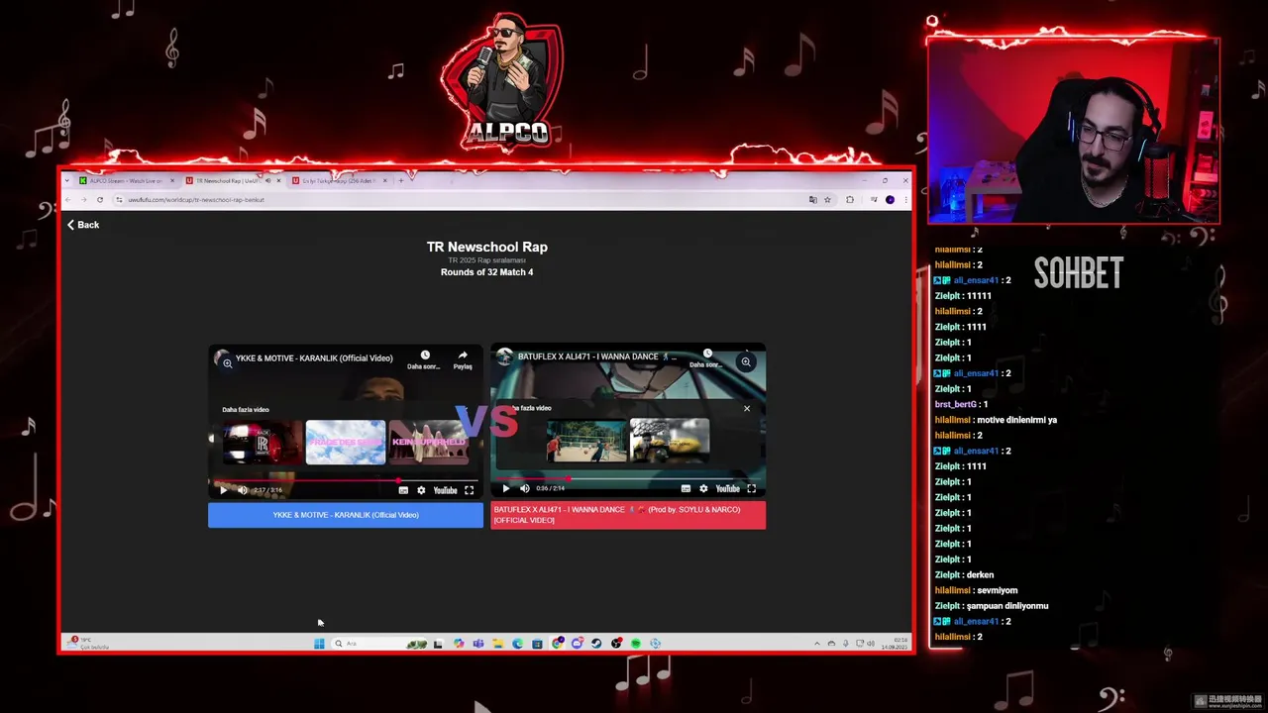The image size is (1268, 713).
Task: Click Paylaş share icon on KARANLIK video
Action: pyautogui.click(x=463, y=359)
